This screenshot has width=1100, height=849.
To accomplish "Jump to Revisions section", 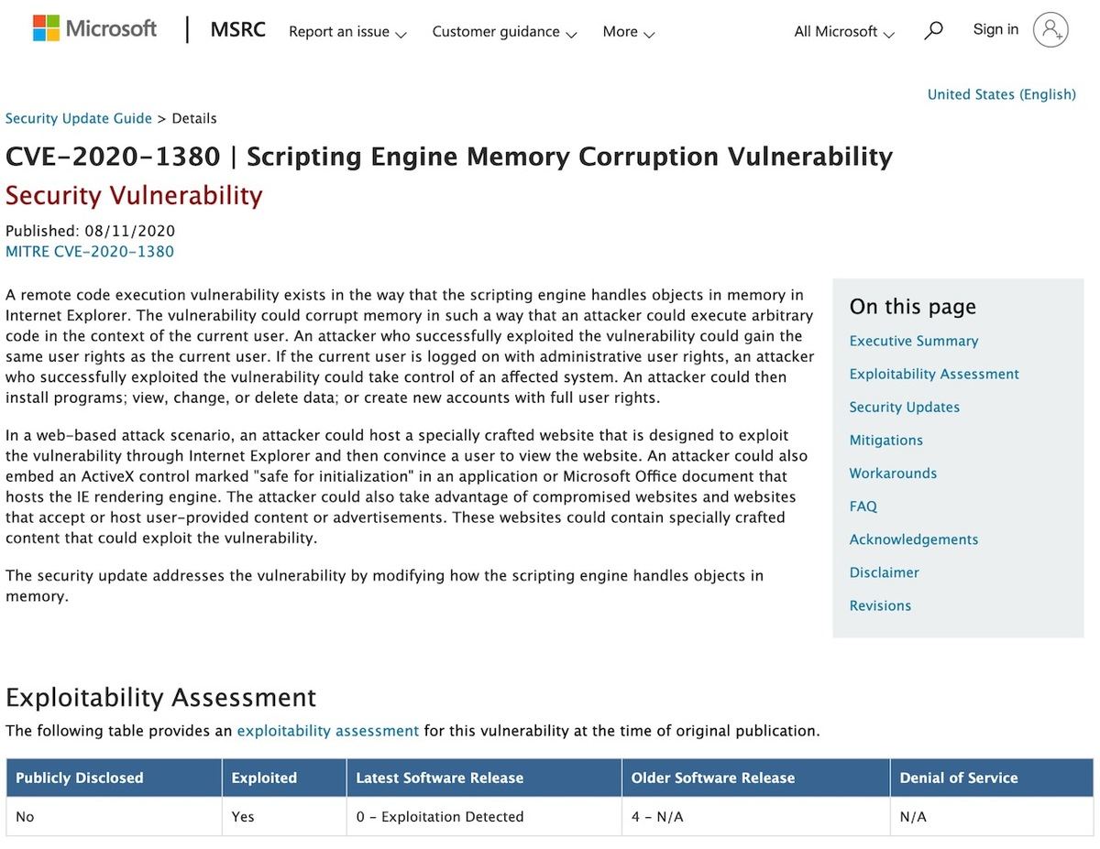I will coord(880,604).
